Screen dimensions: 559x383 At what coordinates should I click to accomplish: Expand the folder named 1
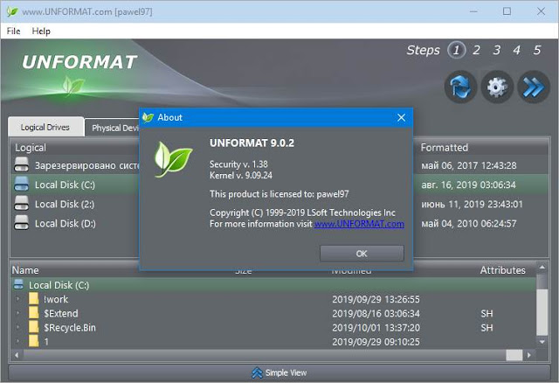(x=17, y=341)
